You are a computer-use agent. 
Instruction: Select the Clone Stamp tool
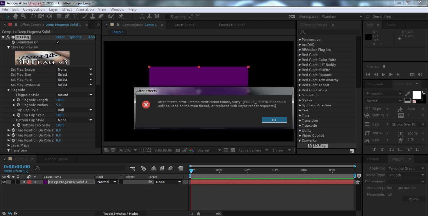93,16
